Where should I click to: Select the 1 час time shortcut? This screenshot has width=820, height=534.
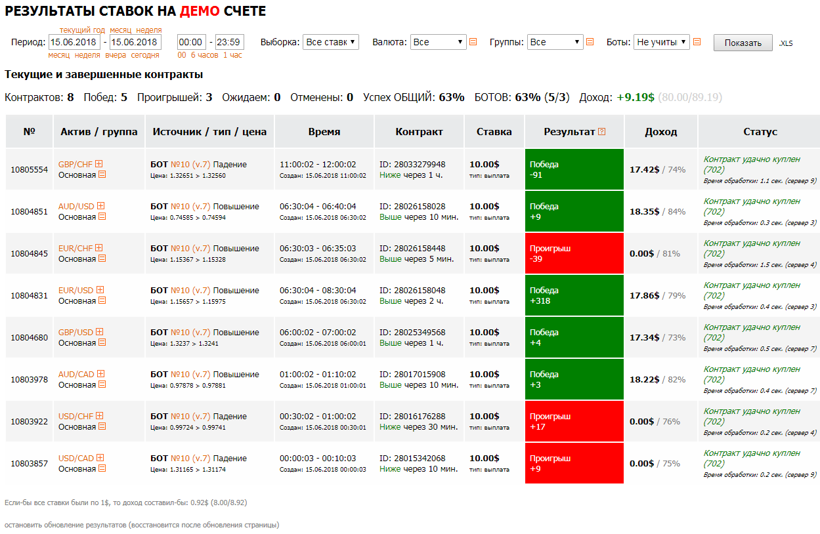pyautogui.click(x=232, y=55)
